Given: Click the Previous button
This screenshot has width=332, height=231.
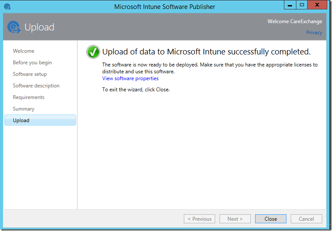Looking at the screenshot, I should click(x=199, y=219).
